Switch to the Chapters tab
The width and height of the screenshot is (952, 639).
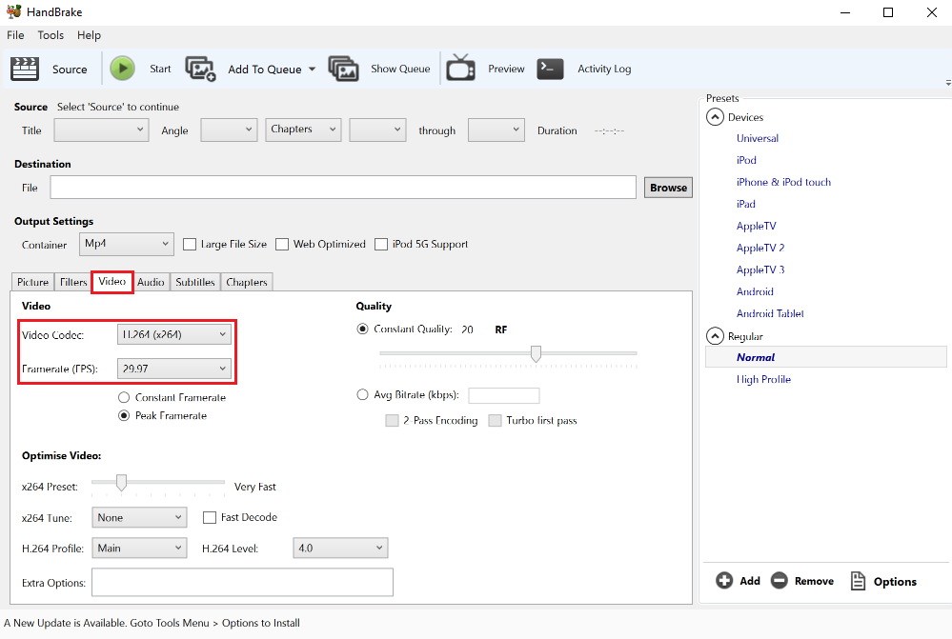[247, 282]
